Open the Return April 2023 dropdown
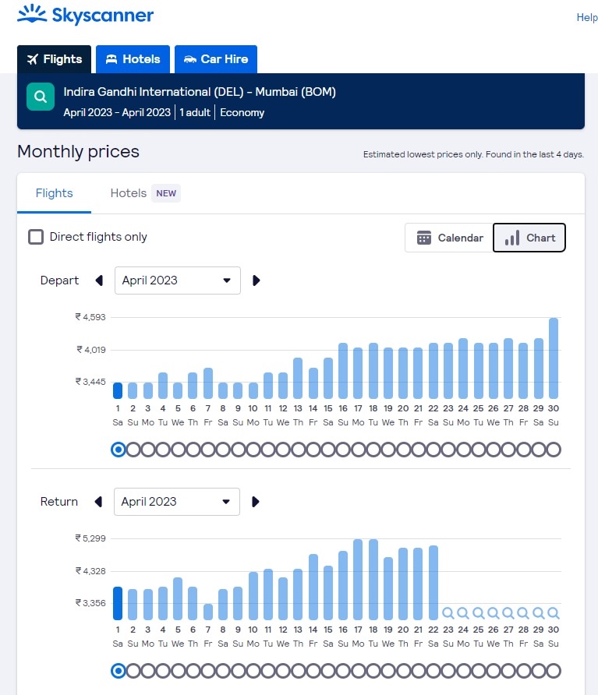The height and width of the screenshot is (695, 598). click(176, 502)
